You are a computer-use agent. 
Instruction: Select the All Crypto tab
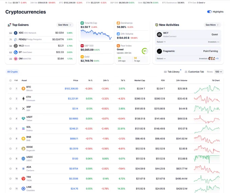[x=13, y=72]
